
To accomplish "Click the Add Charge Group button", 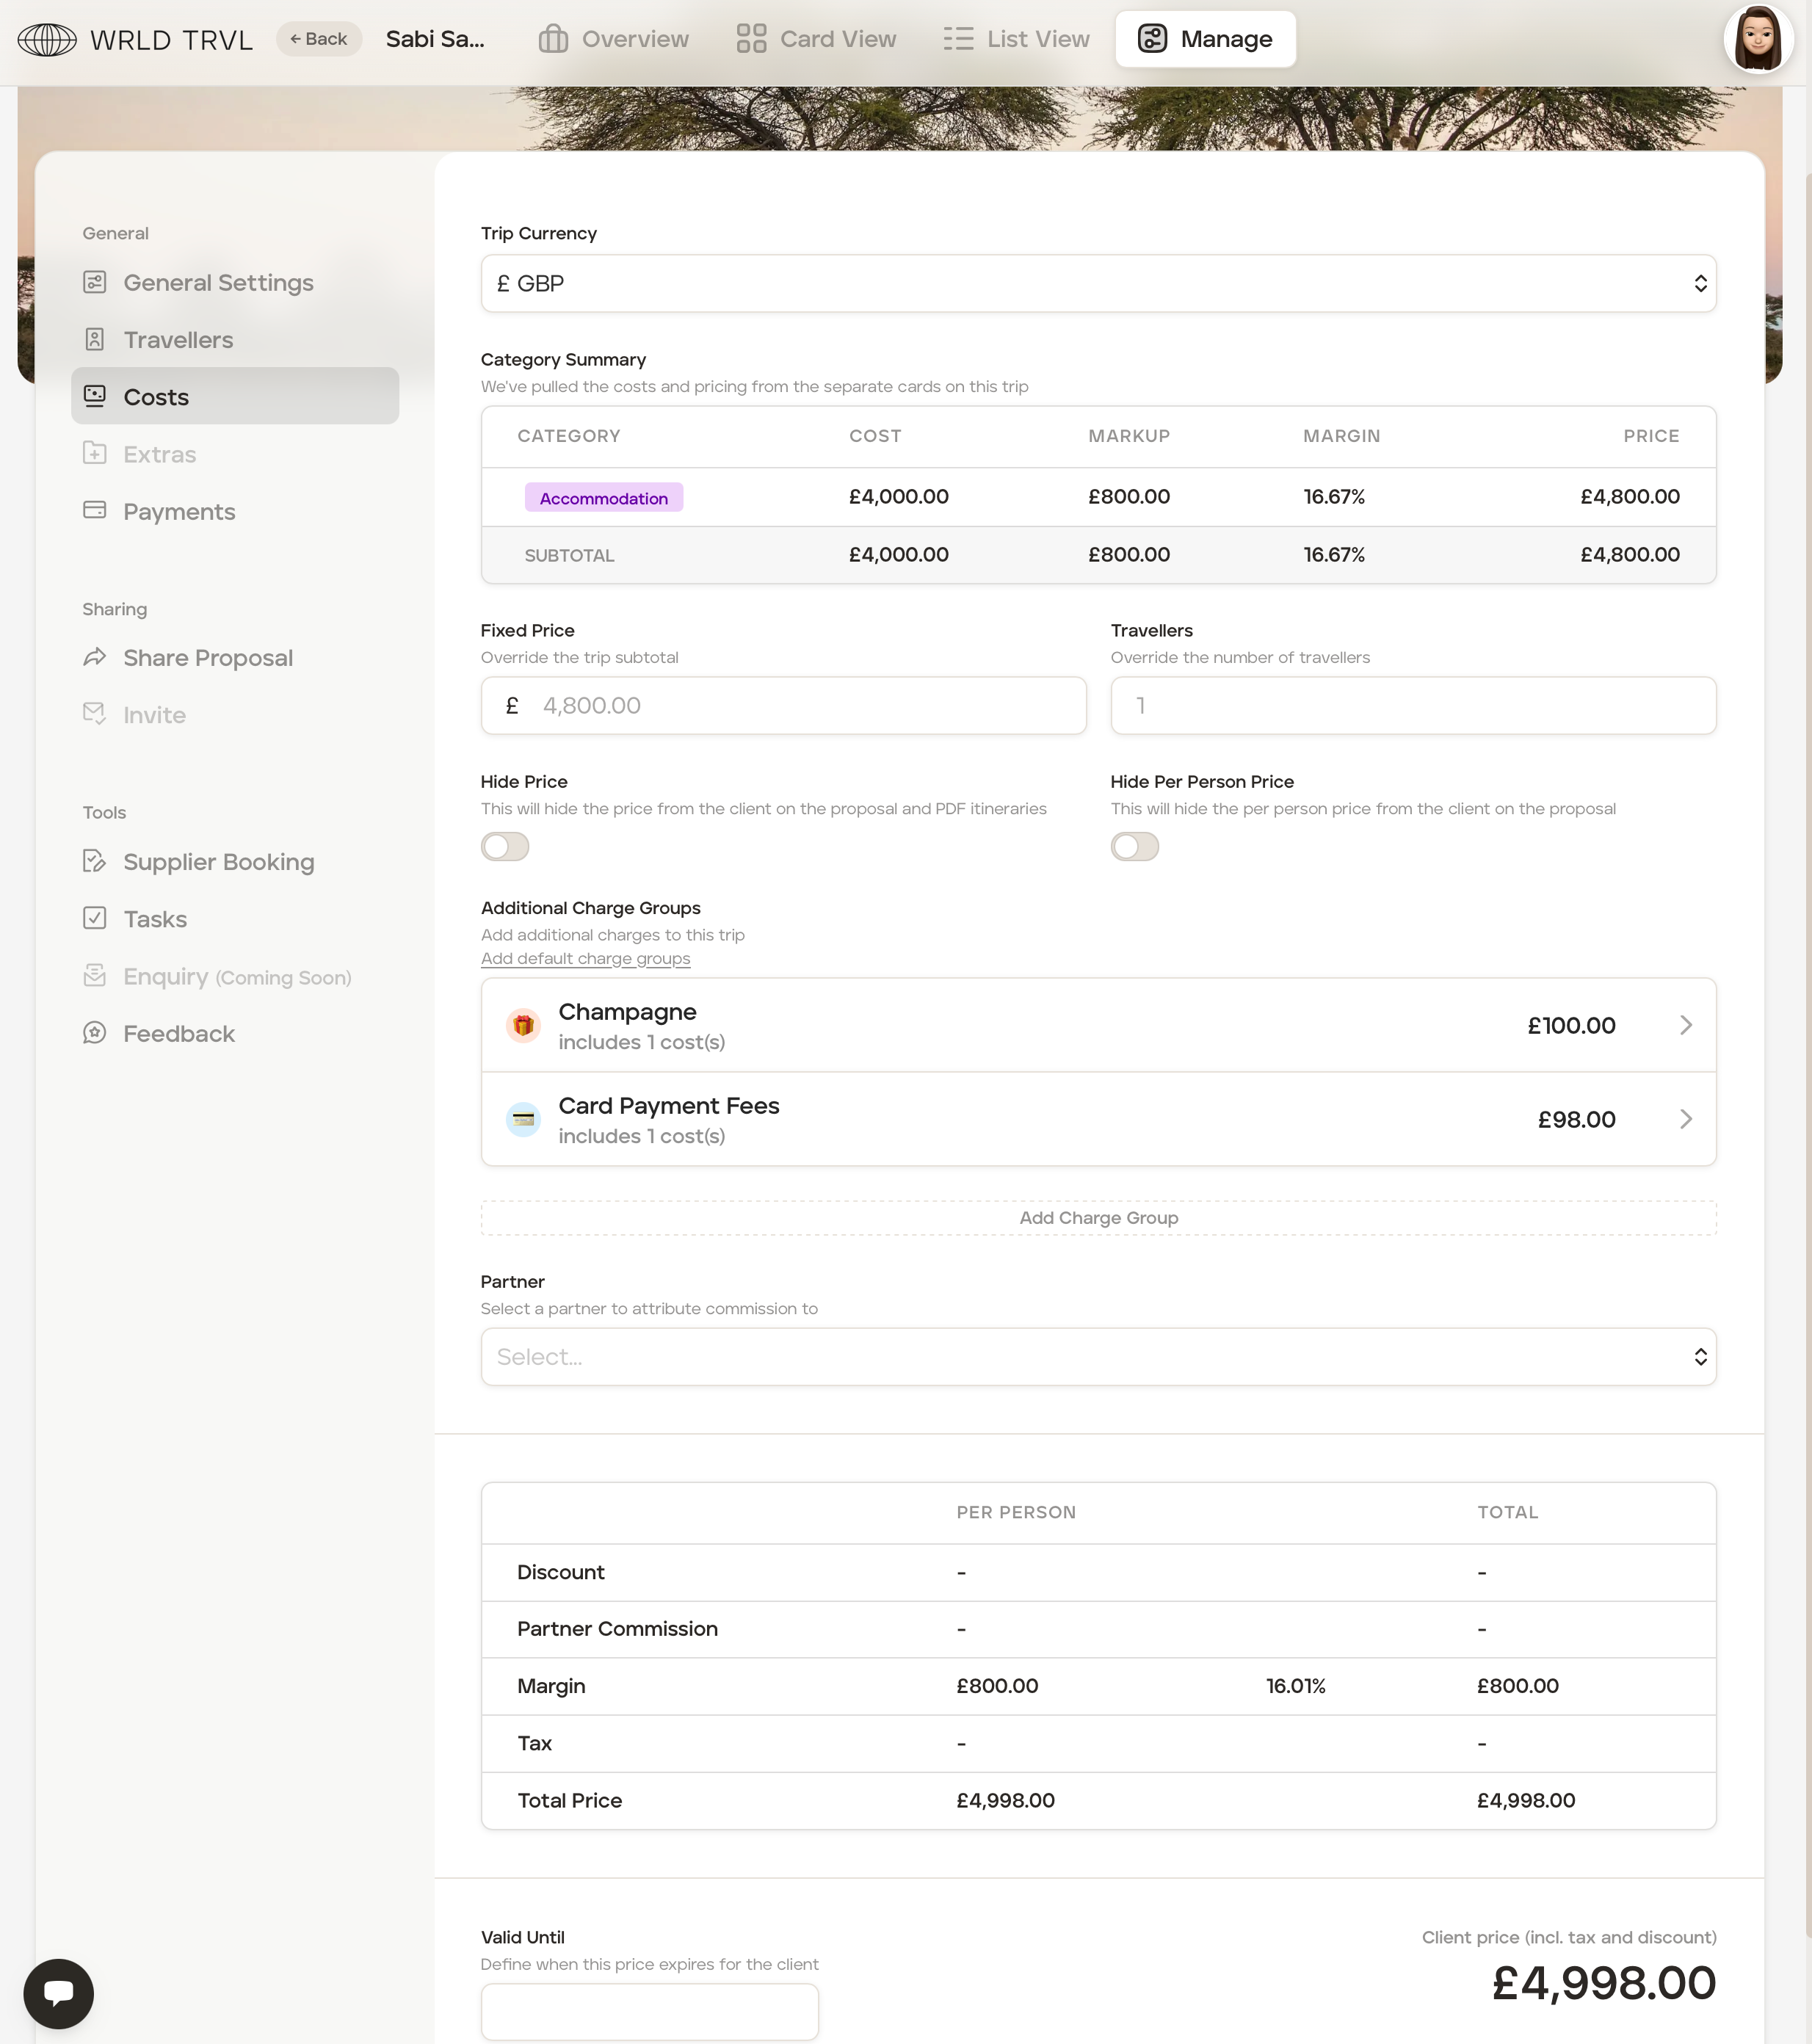I will (1097, 1218).
